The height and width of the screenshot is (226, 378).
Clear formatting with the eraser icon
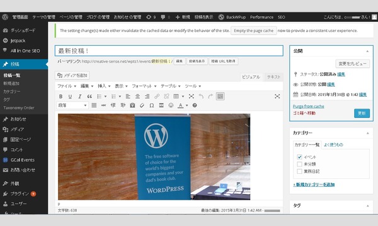(142, 105)
